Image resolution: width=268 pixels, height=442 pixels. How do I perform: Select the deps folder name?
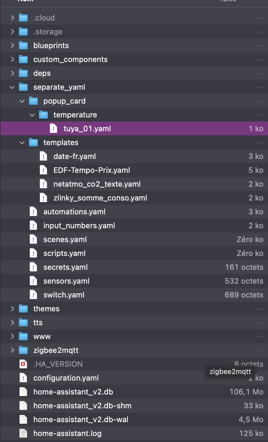[42, 73]
